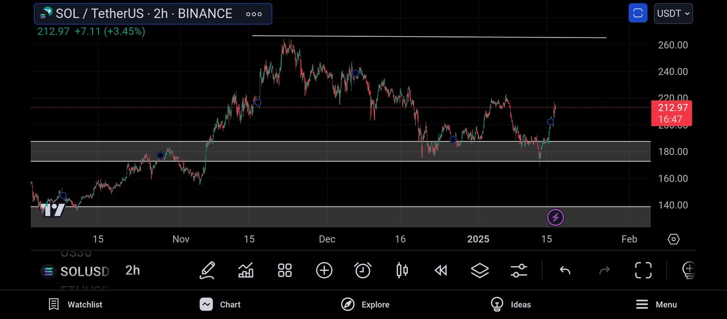Screen dimensions: 727x319
Task: Open the layout grid icon
Action: pyautogui.click(x=285, y=270)
